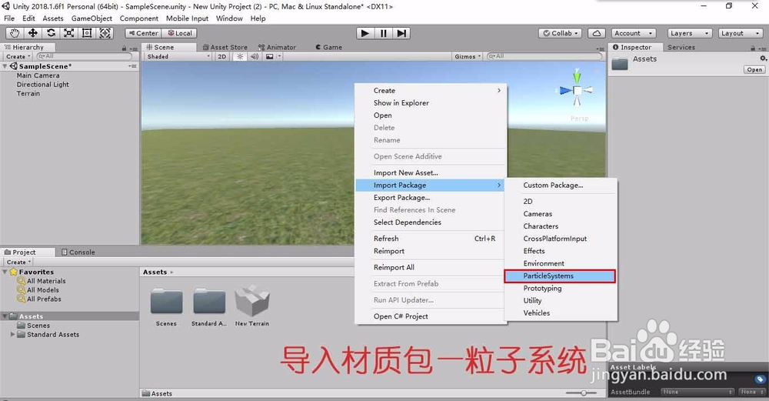The image size is (769, 401).
Task: Switch to the Animator tab
Action: tap(277, 47)
